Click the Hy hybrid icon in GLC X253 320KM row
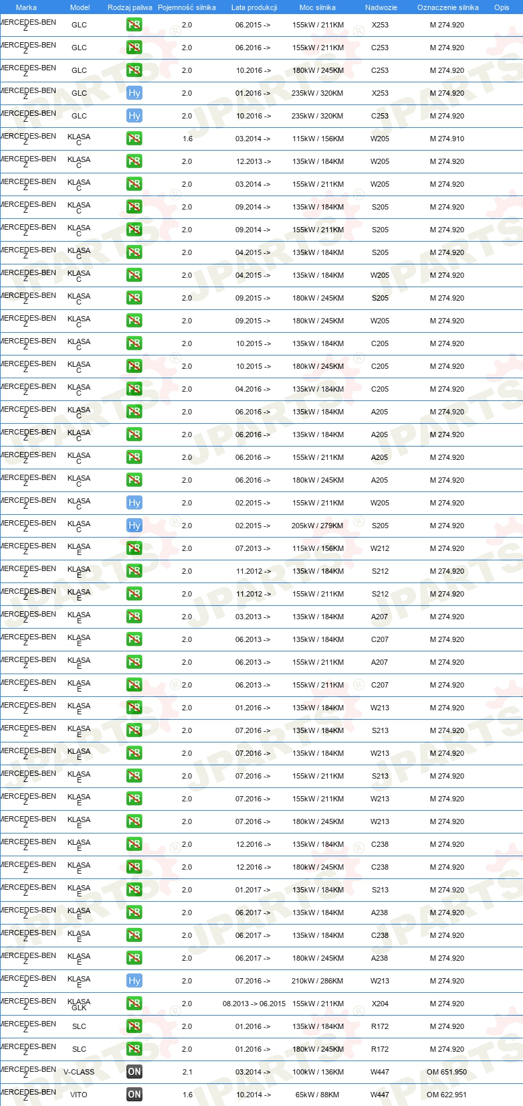The width and height of the screenshot is (523, 1106). pos(134,94)
